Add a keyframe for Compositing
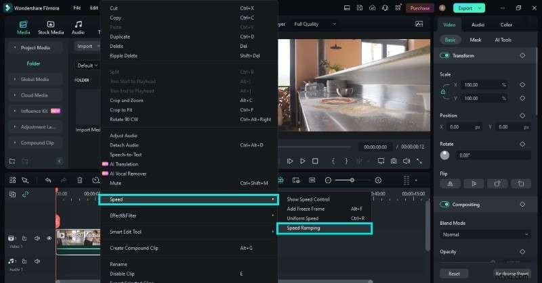The image size is (542, 283). click(x=522, y=205)
